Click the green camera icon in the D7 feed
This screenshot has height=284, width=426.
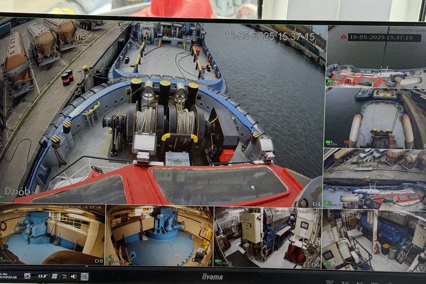pos(110,260)
